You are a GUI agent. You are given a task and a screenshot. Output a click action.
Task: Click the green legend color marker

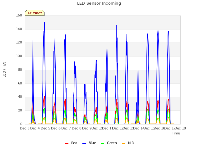coord(102,143)
